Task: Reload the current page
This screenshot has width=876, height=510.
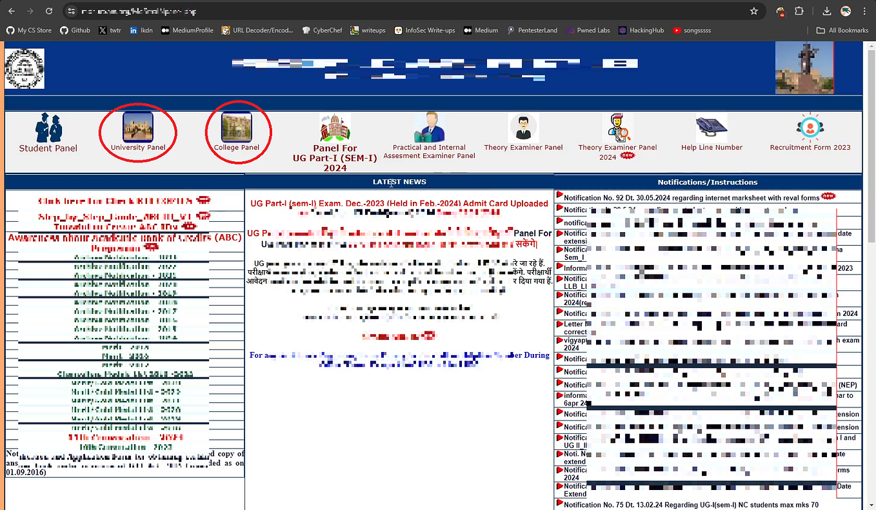Action: click(50, 10)
